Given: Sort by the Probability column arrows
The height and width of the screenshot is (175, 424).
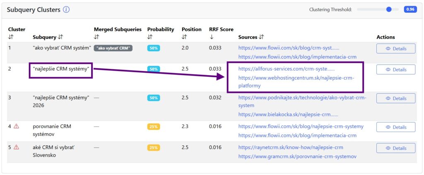Looking at the screenshot, I should pos(149,37).
